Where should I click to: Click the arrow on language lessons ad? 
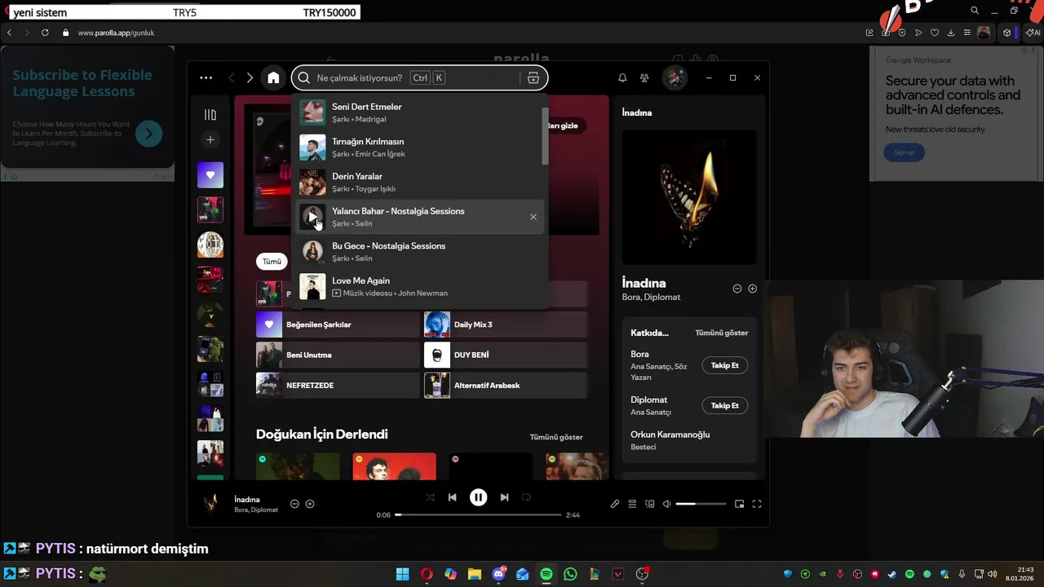[148, 133]
